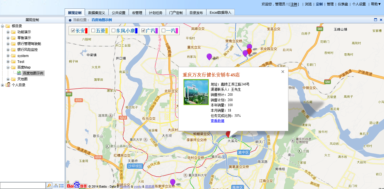This screenshot has height=189, width=384.
Task: Click the Baidu 地图 logo
Action: point(77,185)
